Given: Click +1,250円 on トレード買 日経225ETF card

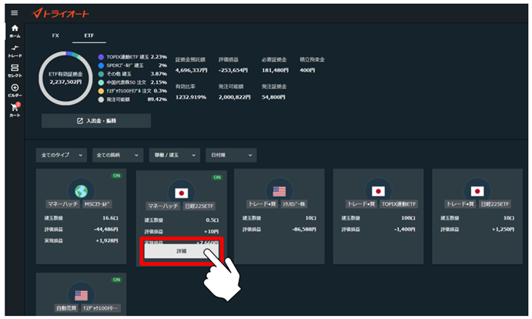Looking at the screenshot, I should click(x=504, y=230).
